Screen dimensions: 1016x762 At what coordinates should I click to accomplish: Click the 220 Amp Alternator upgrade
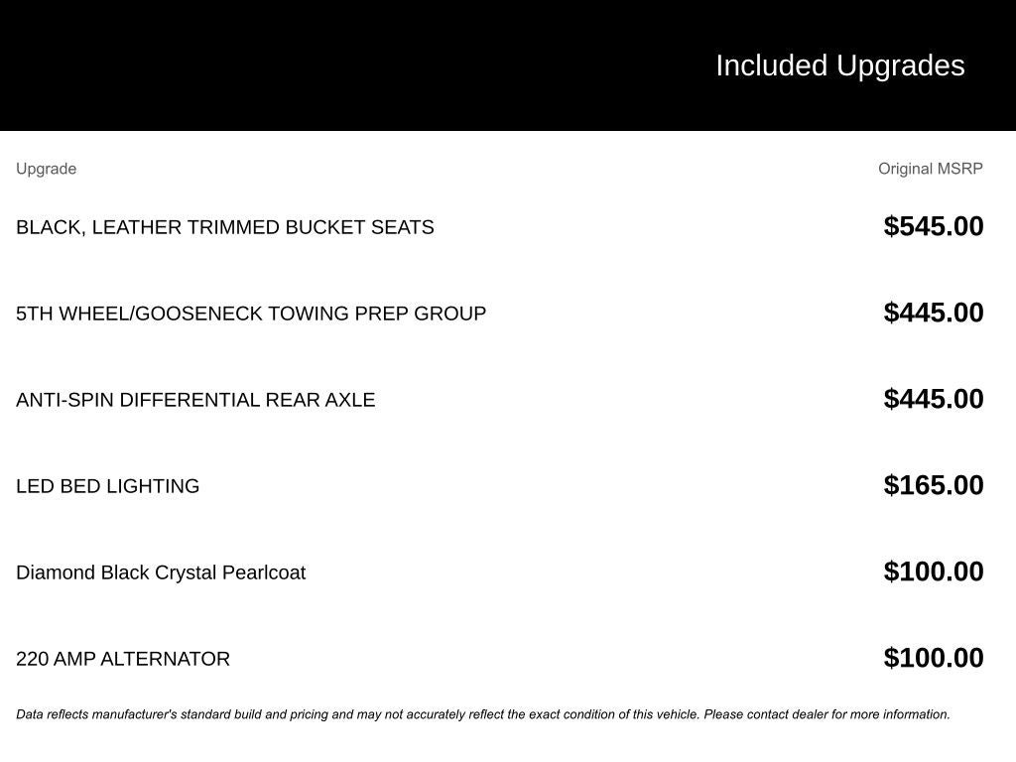pos(123,659)
